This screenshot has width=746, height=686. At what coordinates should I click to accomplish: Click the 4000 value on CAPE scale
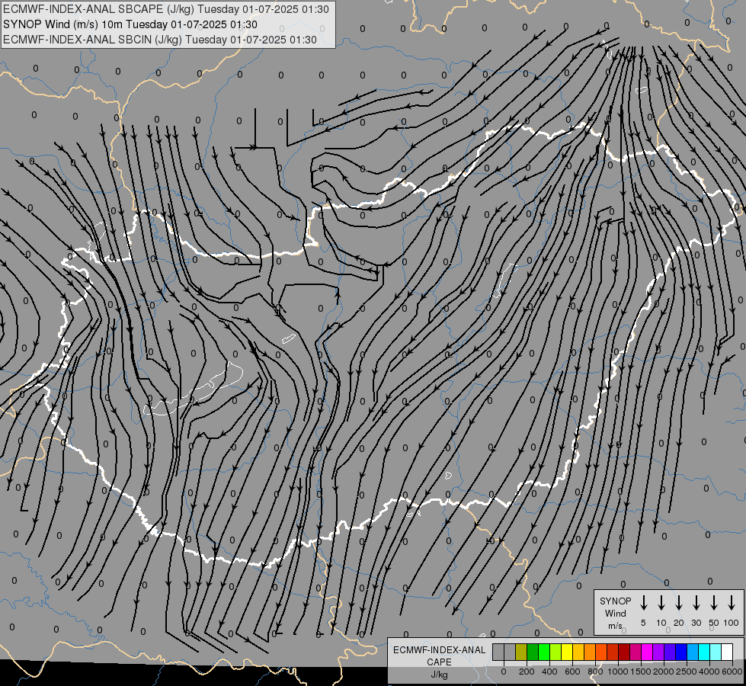tap(709, 672)
